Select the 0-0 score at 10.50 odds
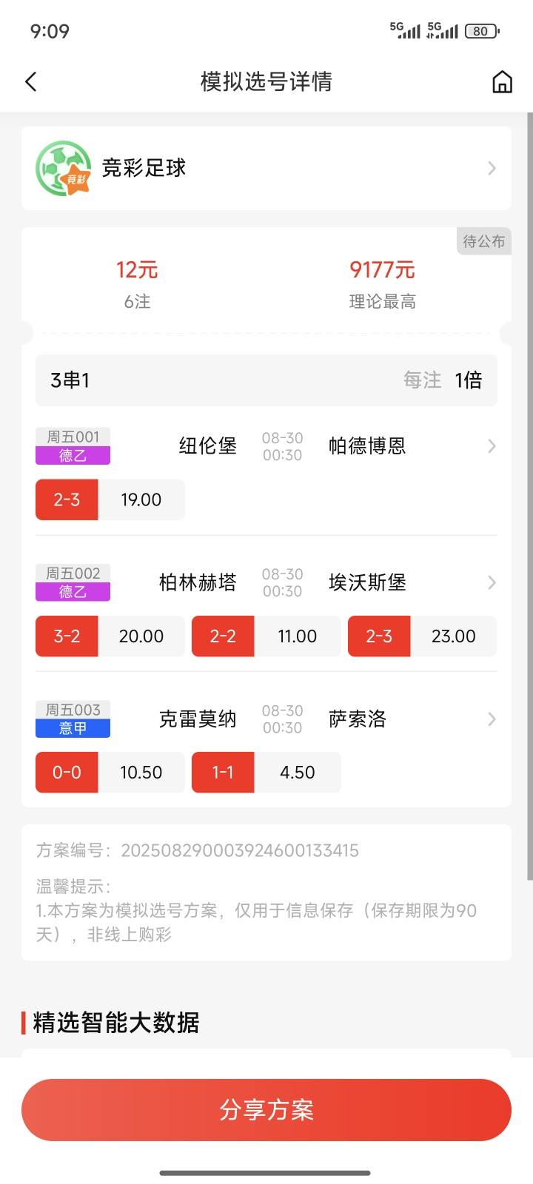Screen dimensions: 533x1184 tap(110, 772)
